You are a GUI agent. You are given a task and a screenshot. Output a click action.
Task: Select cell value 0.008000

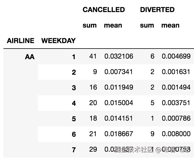pos(176,134)
